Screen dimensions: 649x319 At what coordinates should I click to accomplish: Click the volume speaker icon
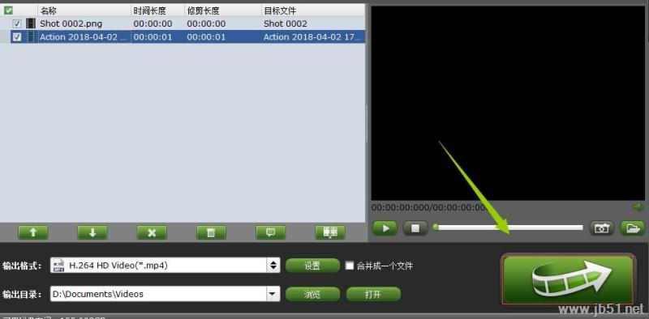tap(638, 206)
